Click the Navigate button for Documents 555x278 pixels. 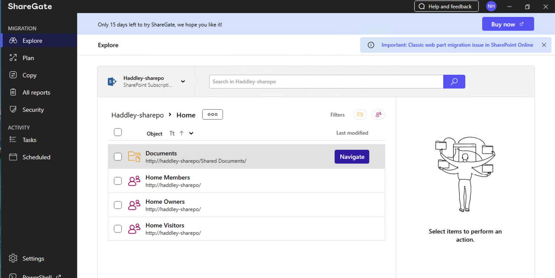point(352,157)
